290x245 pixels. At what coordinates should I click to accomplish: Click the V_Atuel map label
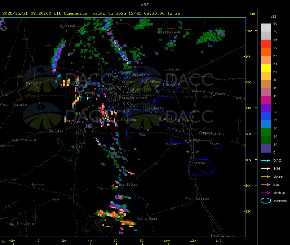click(166, 119)
